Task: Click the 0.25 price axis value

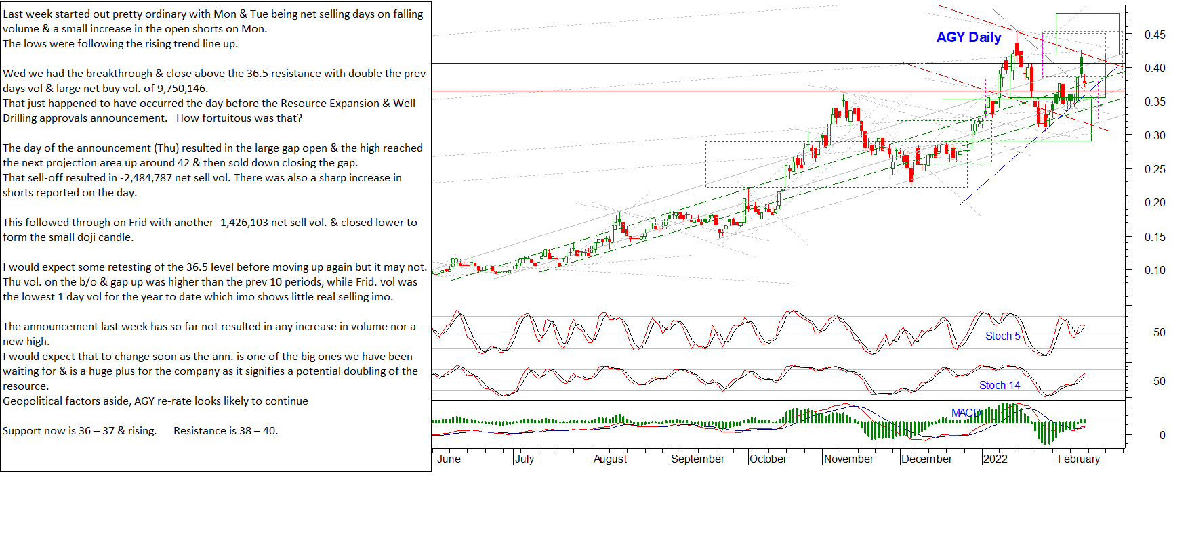Action: coord(1155,169)
